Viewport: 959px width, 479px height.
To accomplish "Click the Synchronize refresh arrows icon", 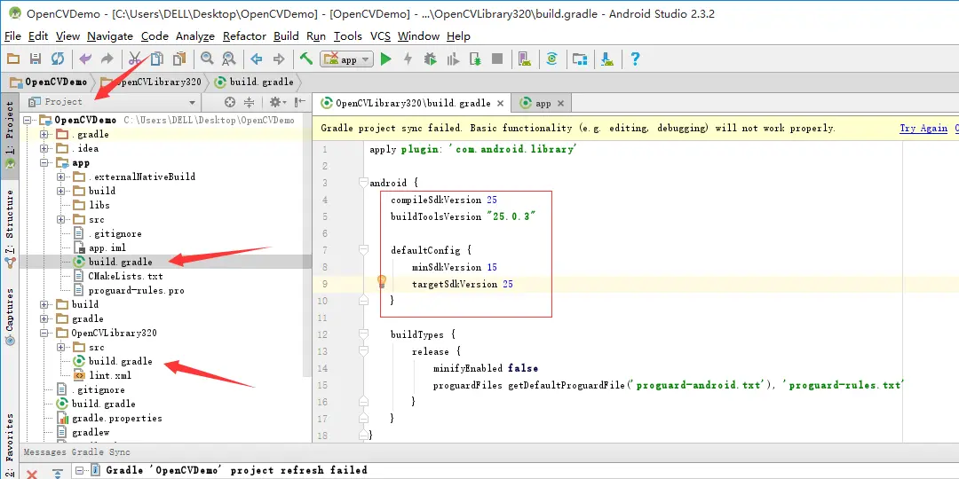I will pyautogui.click(x=58, y=59).
